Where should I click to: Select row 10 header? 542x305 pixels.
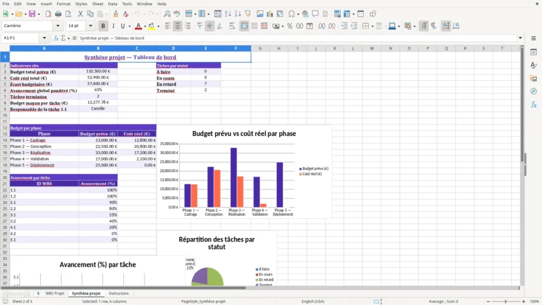coord(5,115)
